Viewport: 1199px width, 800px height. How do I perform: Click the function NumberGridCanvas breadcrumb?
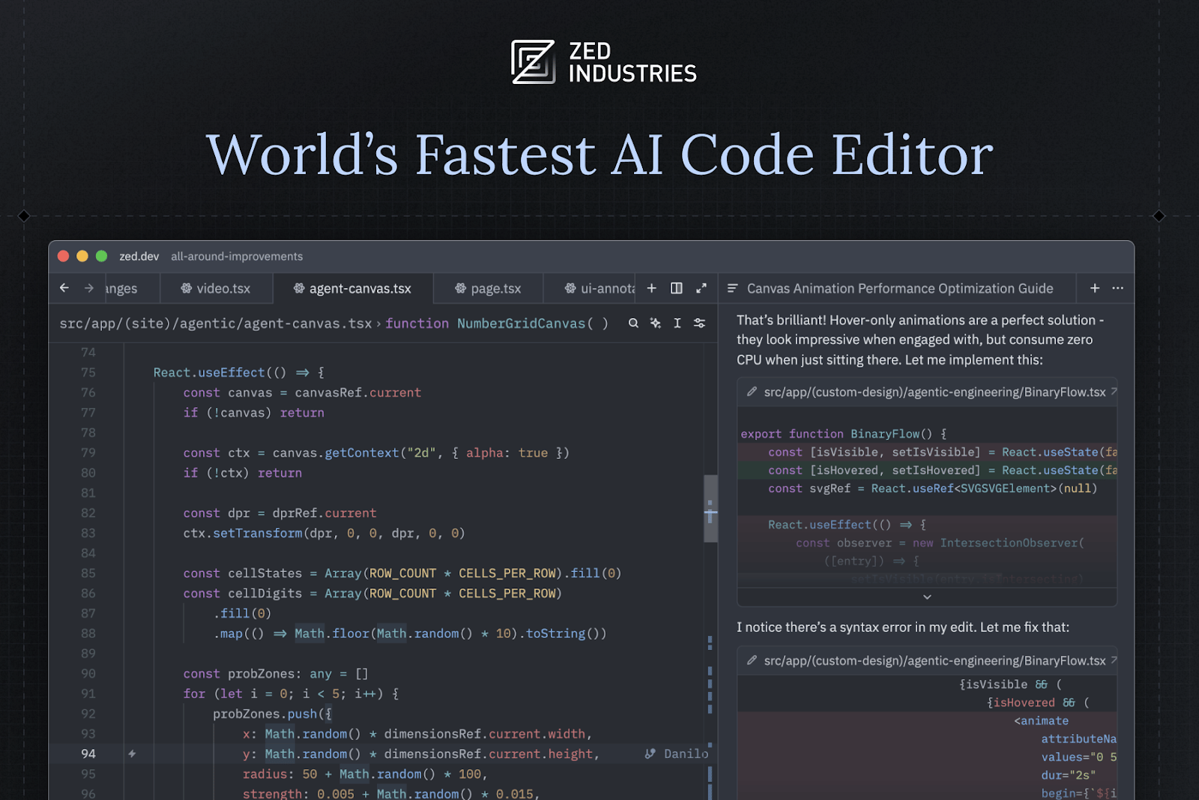[497, 323]
